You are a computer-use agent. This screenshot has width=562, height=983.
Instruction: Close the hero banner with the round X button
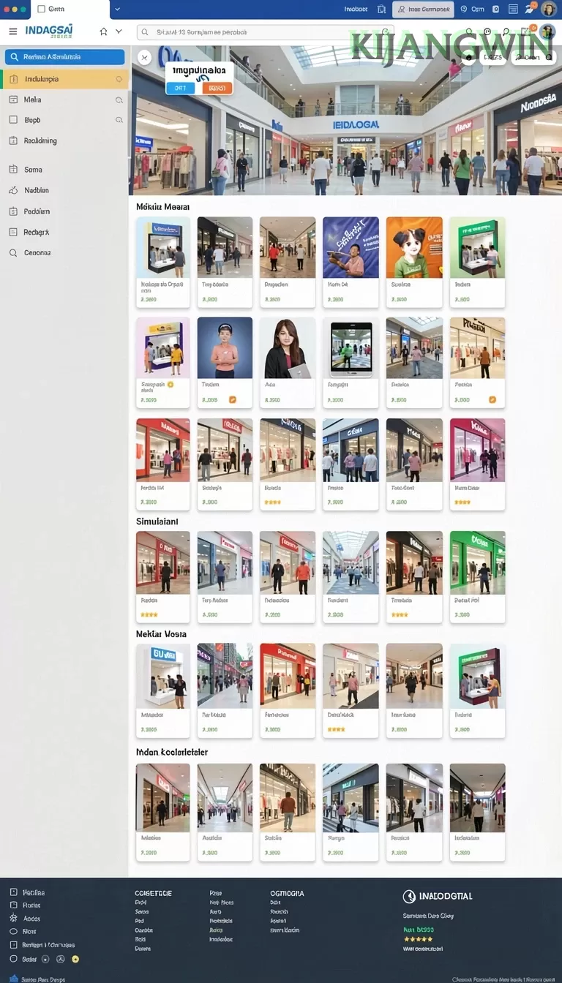(x=144, y=57)
